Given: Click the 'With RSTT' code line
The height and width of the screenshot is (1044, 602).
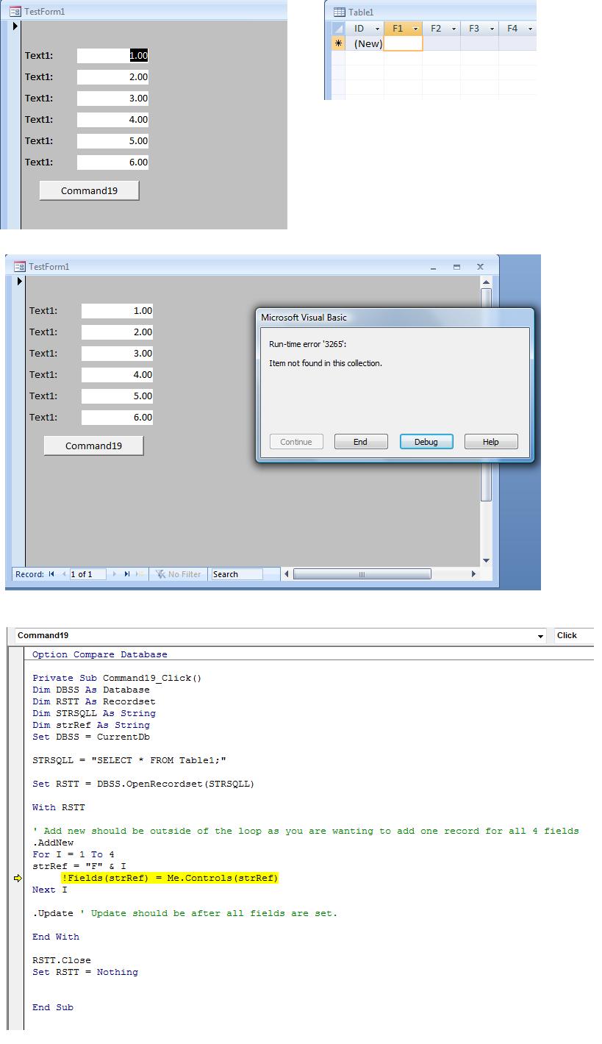Looking at the screenshot, I should [x=59, y=807].
